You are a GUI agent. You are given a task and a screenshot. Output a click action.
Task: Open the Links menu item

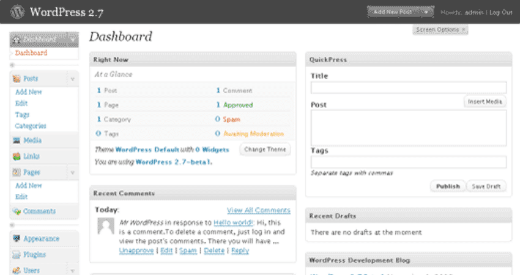click(31, 156)
